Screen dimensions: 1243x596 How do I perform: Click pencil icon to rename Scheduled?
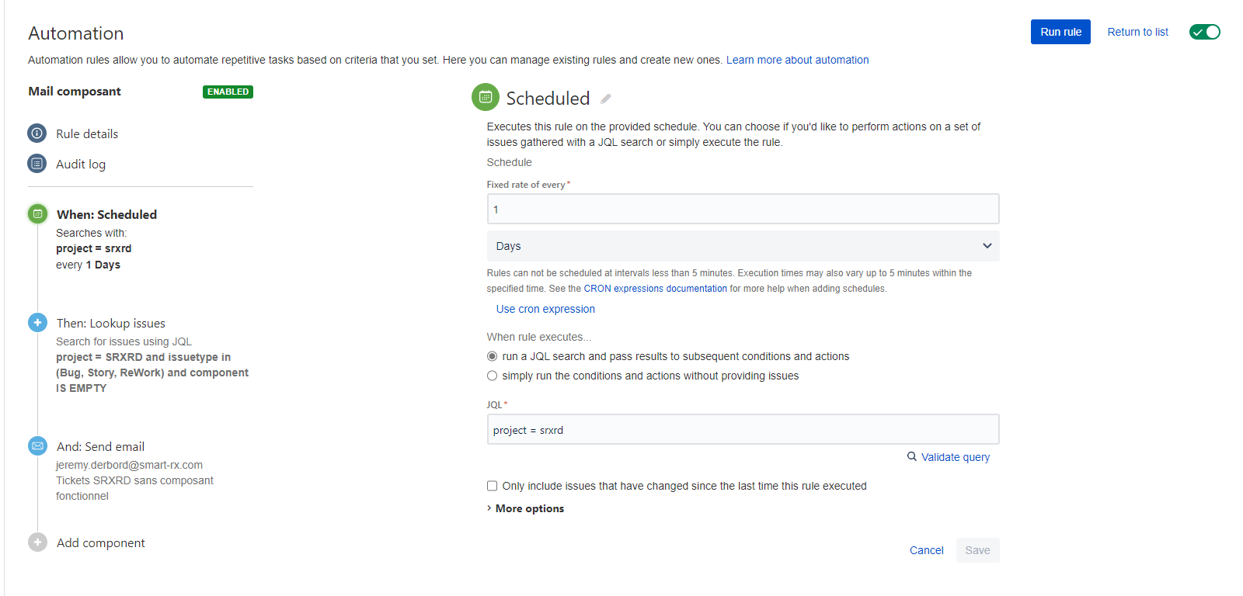tap(606, 99)
